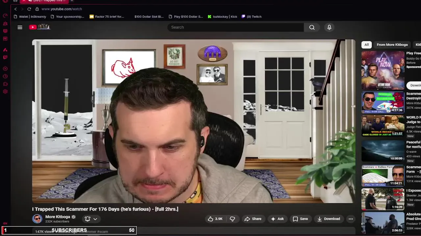Open the 11:04:21 Endless Form video thumbnail
The height and width of the screenshot is (236, 421).
coord(383,176)
